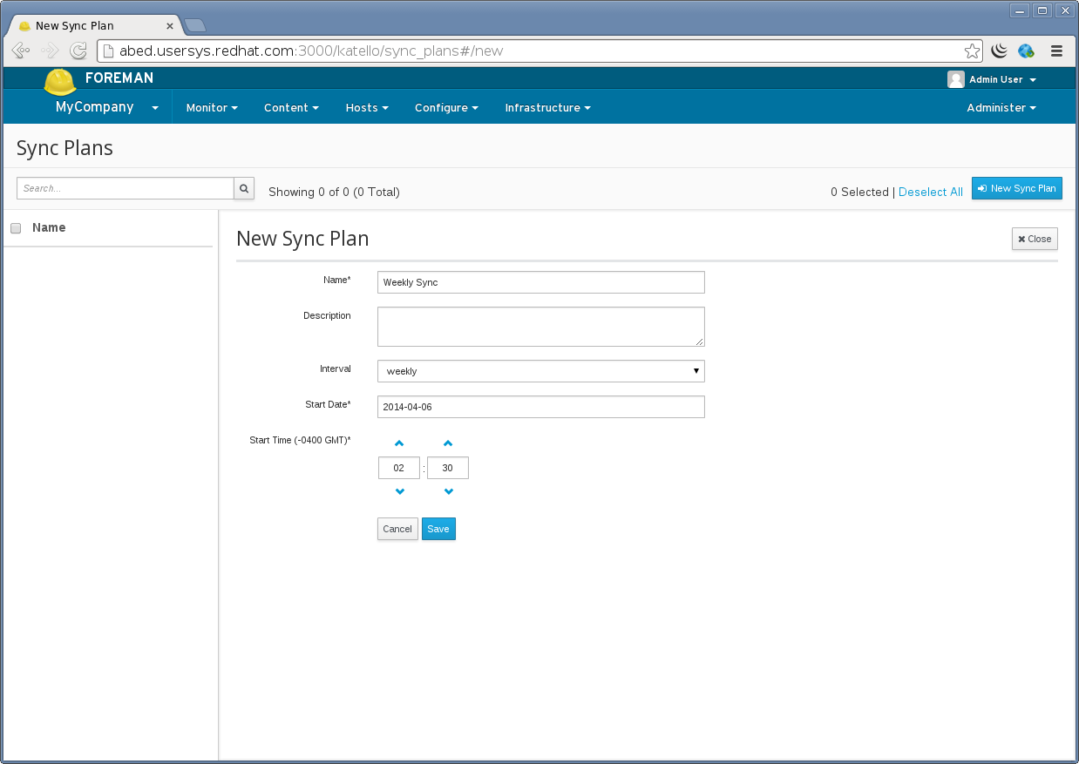Open the browser hamburger menu
Screen dimensions: 1079x764
coord(1056,51)
